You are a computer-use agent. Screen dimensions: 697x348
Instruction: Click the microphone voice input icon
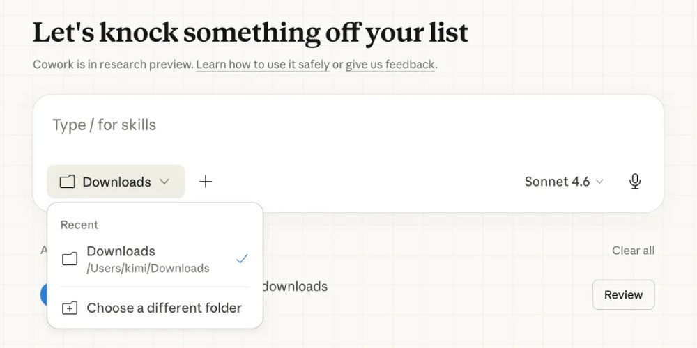point(634,182)
